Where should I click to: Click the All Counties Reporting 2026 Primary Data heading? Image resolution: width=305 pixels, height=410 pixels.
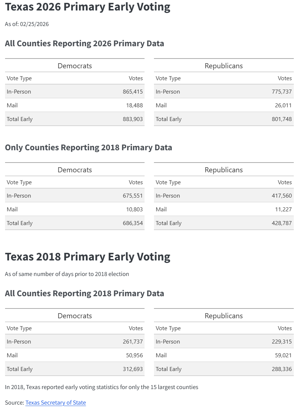(84, 43)
